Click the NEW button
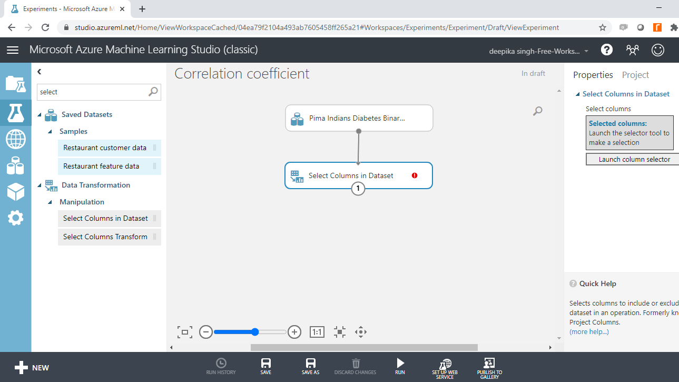The height and width of the screenshot is (382, 679). click(x=32, y=368)
